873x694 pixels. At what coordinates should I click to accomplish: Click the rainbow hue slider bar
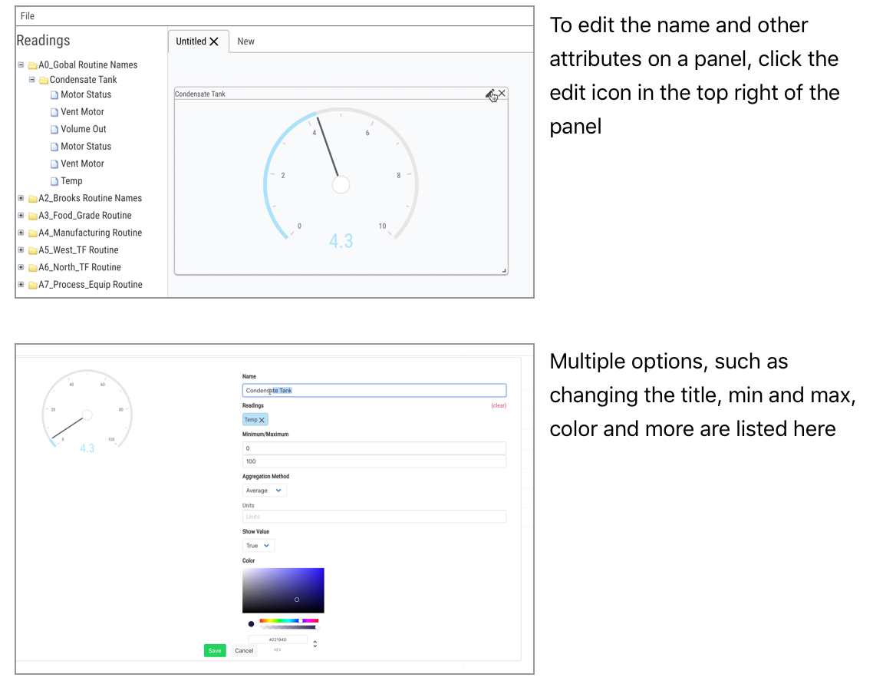coord(288,620)
